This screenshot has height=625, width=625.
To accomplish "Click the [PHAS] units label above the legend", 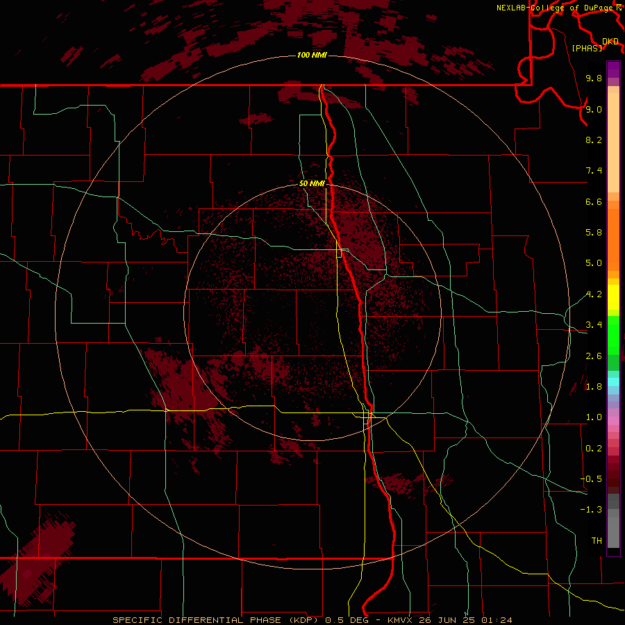I will [587, 48].
